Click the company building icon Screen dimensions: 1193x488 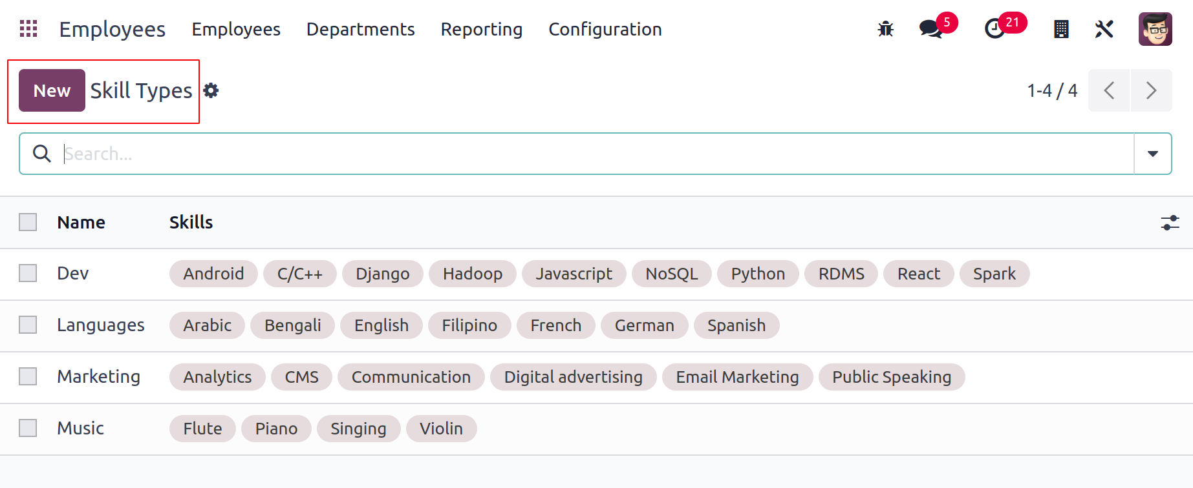click(1061, 29)
